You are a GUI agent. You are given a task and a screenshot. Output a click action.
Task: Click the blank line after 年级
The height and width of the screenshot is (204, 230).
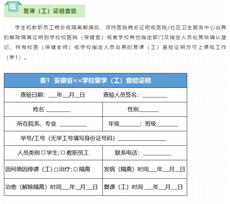(129, 125)
